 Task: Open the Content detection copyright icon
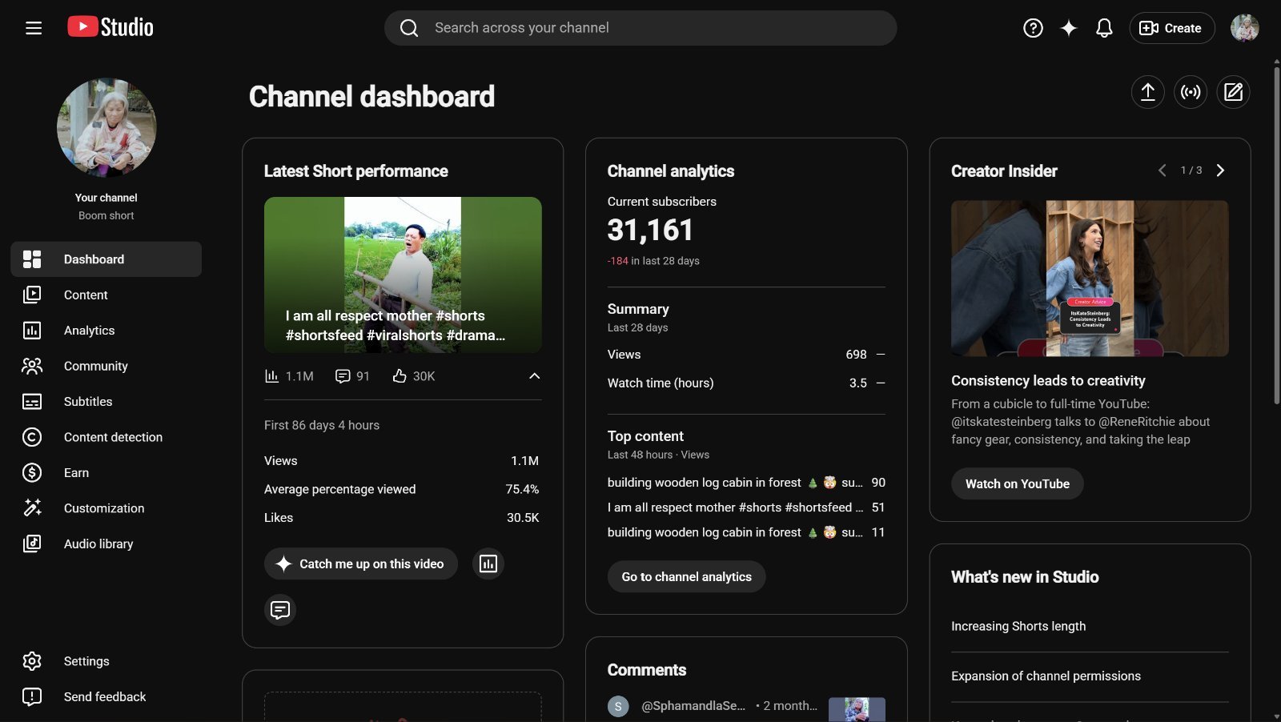(x=32, y=437)
